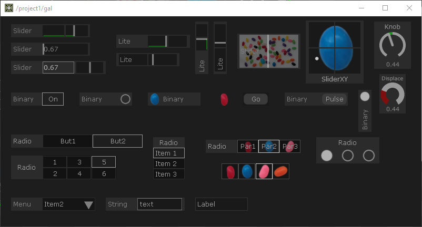Click the red jellybean icon in bean row

230,171
